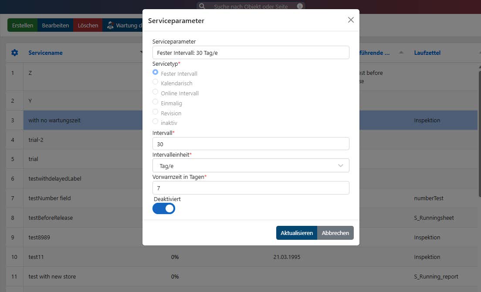This screenshot has height=292, width=481.
Task: Click the Serviceparameter text field
Action: 251,52
